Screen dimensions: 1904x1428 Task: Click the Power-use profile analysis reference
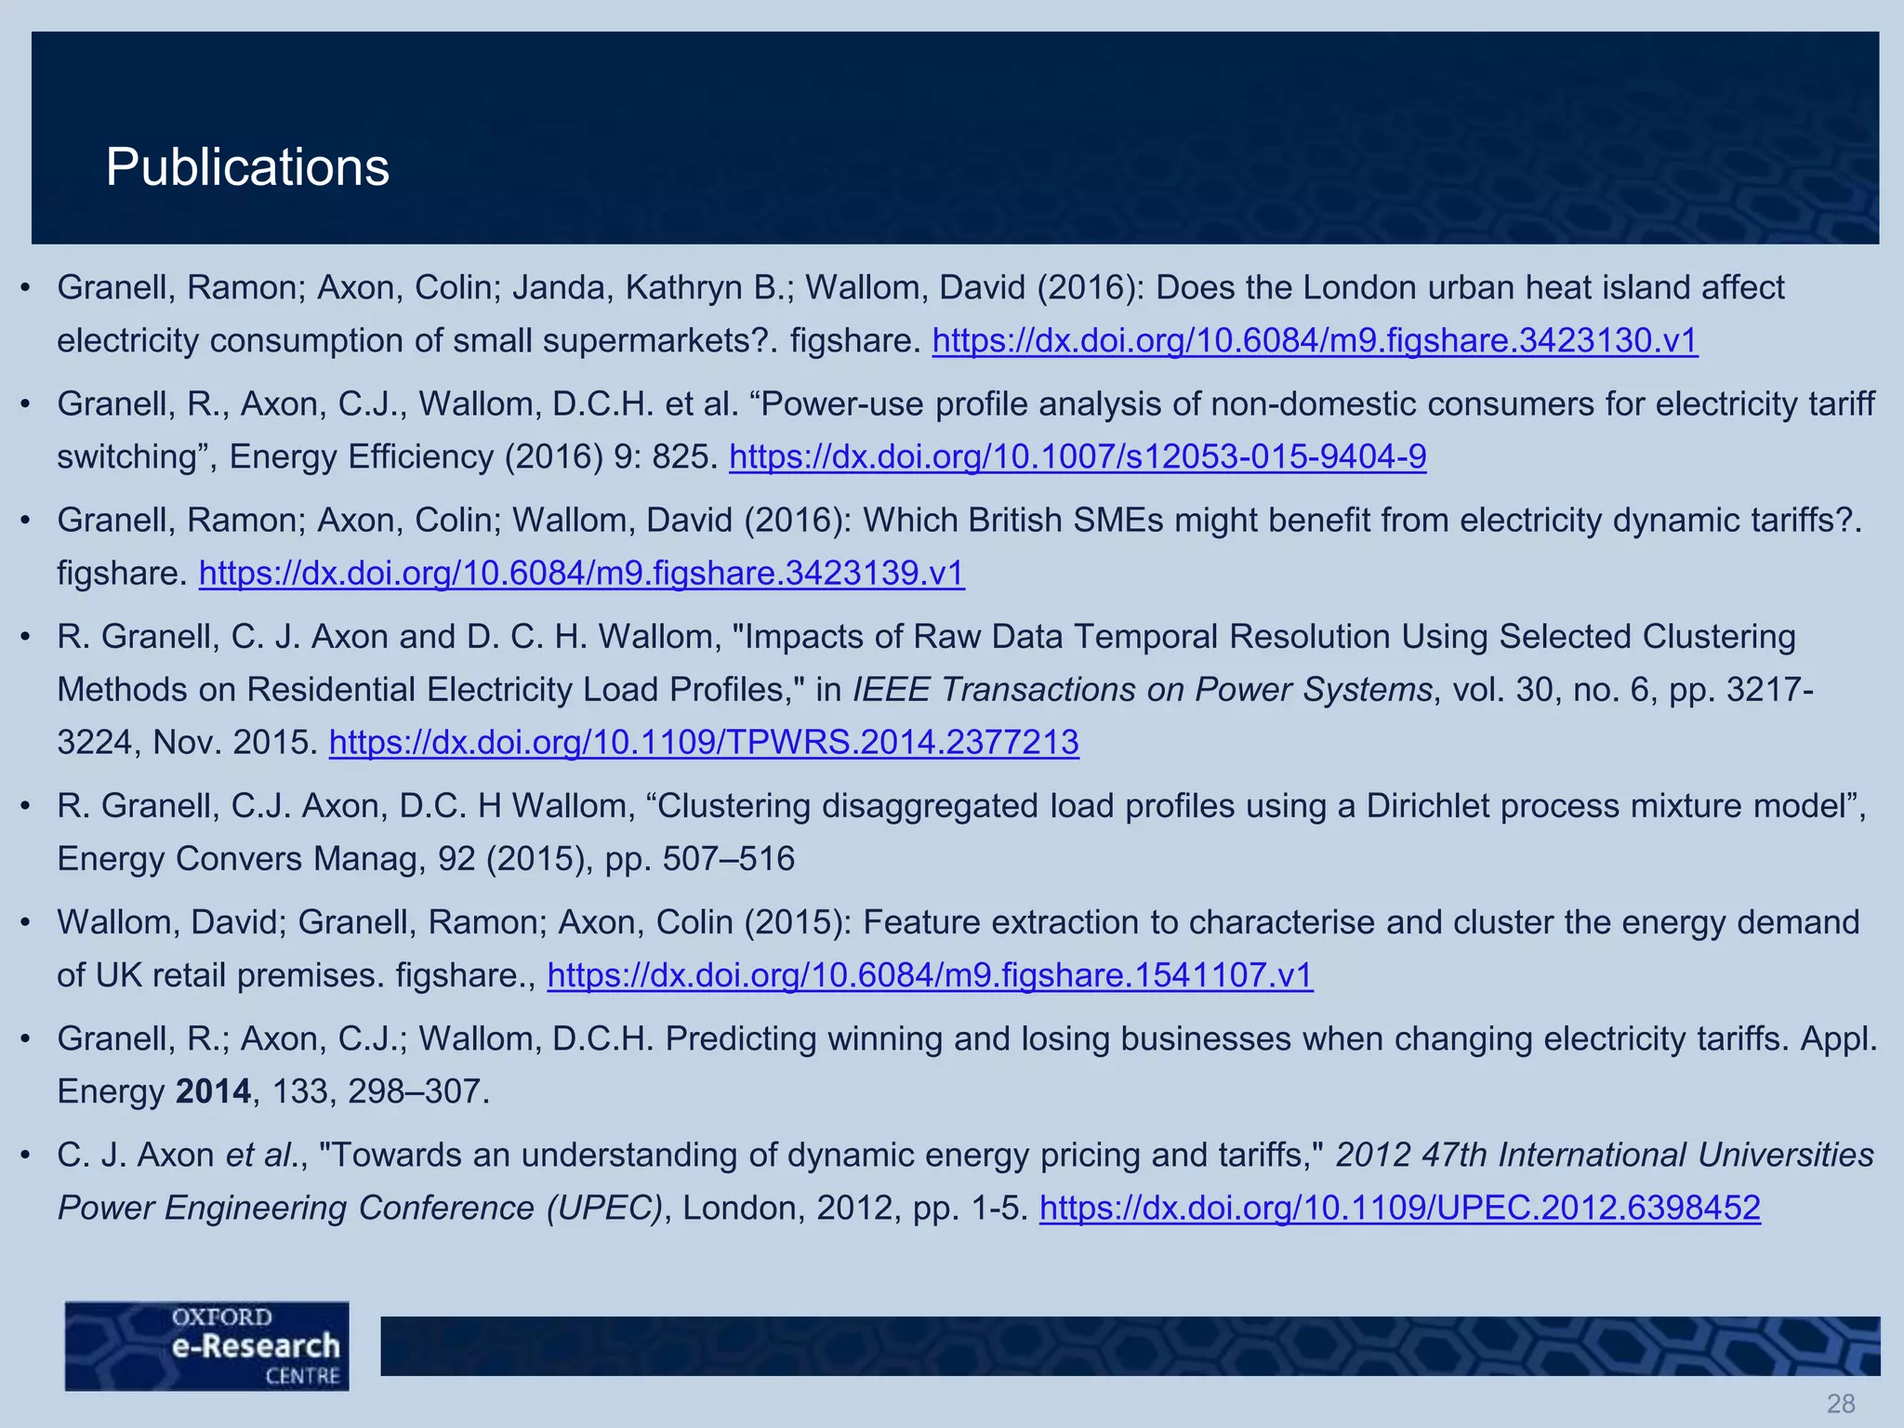[x=966, y=430]
